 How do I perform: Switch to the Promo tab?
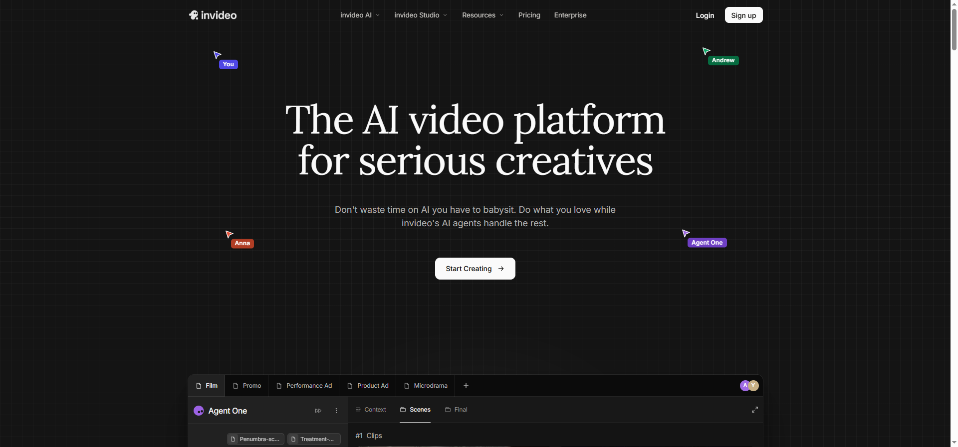[x=247, y=386]
